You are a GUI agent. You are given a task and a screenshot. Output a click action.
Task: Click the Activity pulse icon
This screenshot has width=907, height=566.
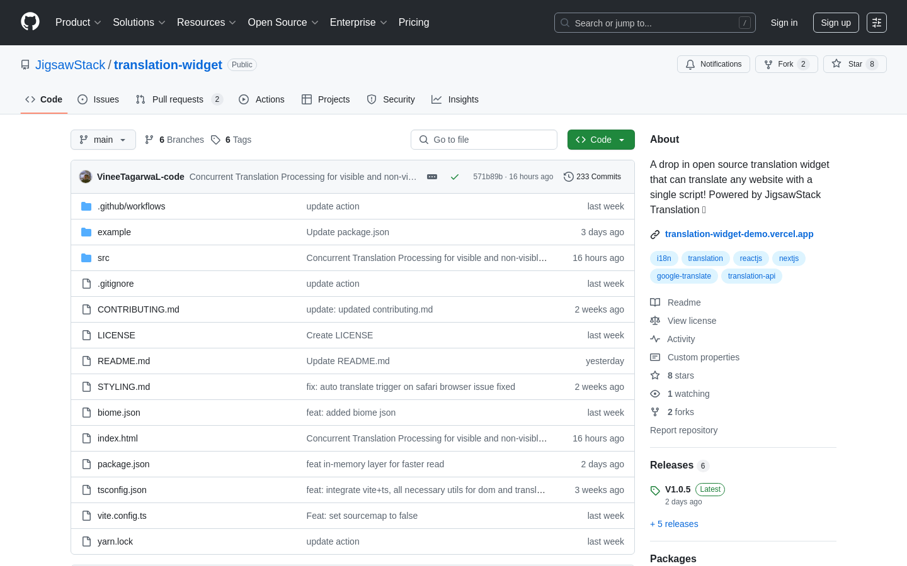(655, 339)
